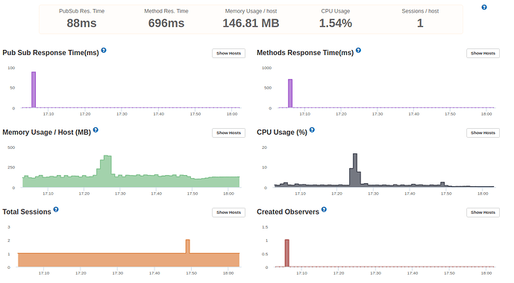Click help icon next to Methods Response Time
This screenshot has width=514, height=283.
click(x=358, y=51)
